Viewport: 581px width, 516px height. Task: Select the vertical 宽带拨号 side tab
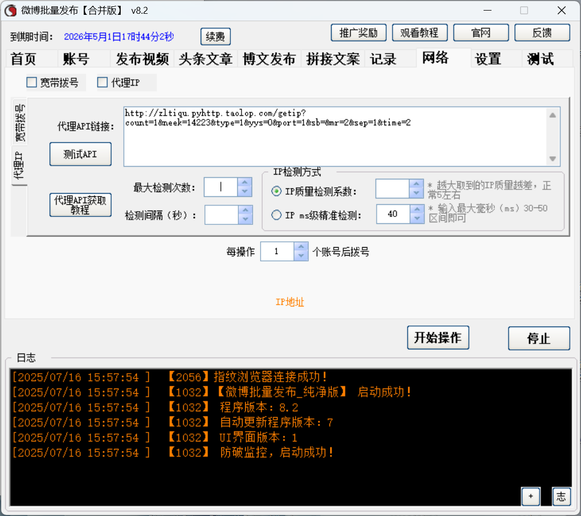[x=20, y=123]
